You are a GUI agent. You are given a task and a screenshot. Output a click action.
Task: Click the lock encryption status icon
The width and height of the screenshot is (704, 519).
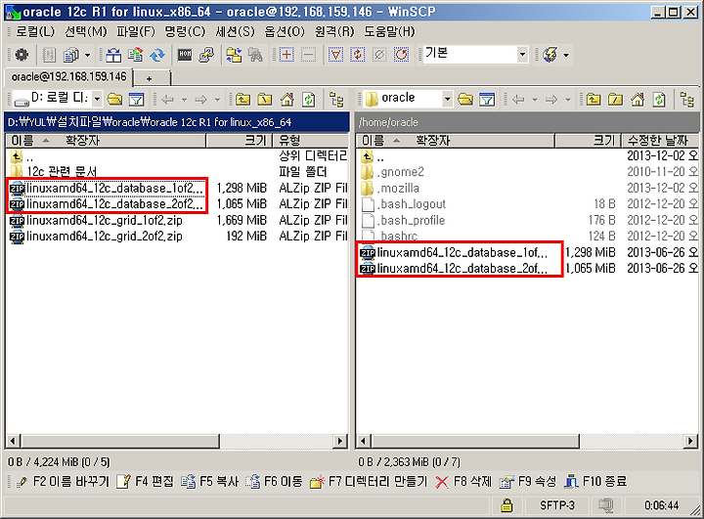(506, 505)
